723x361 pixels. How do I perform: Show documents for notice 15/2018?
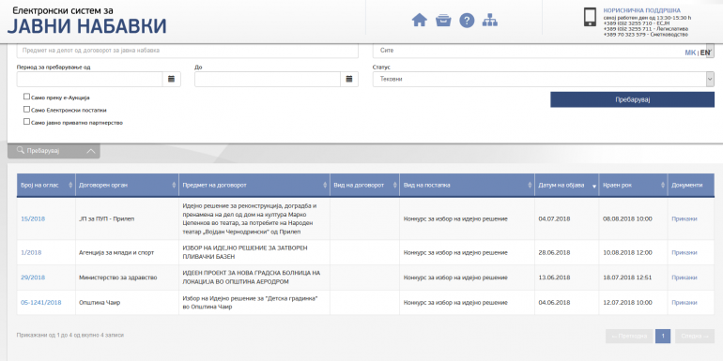point(685,218)
